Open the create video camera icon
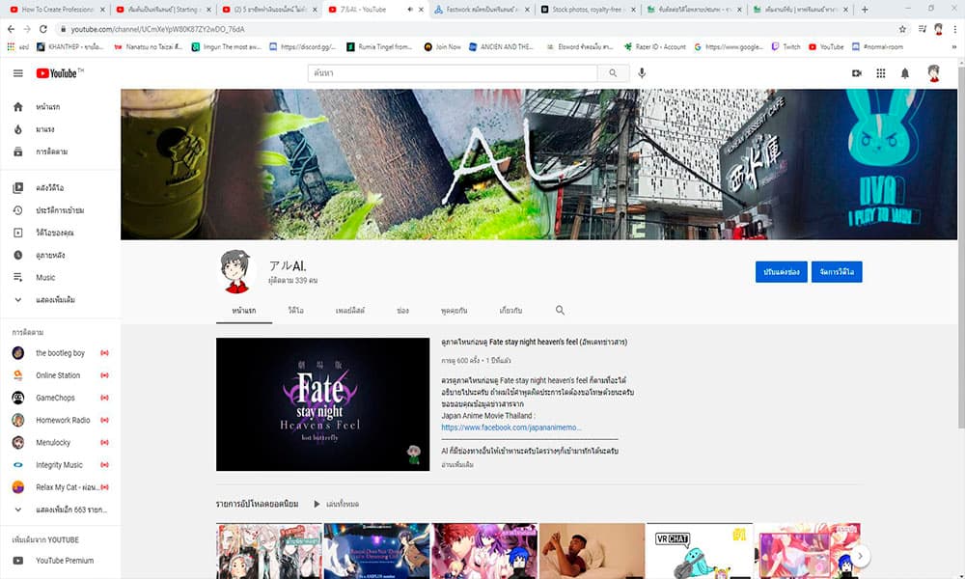 coord(857,73)
